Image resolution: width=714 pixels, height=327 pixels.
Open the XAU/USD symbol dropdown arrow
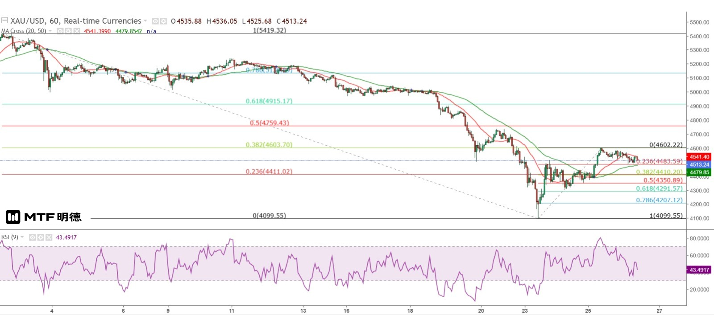145,21
